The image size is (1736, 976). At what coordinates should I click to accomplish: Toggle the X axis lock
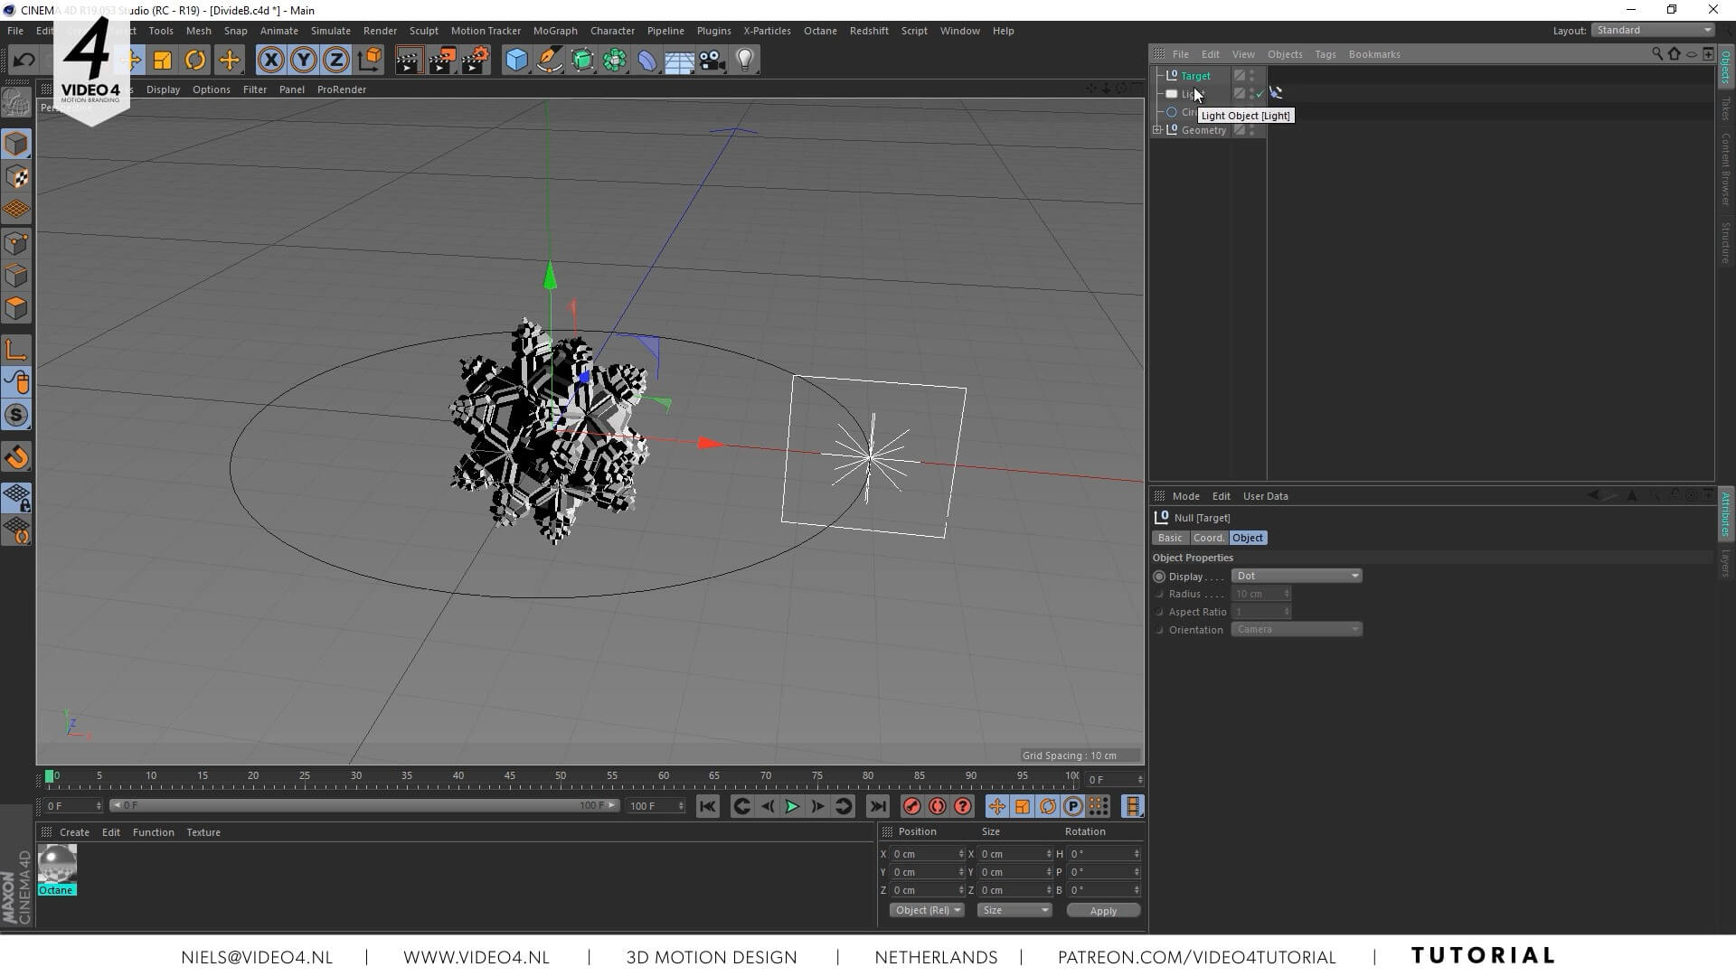(270, 61)
